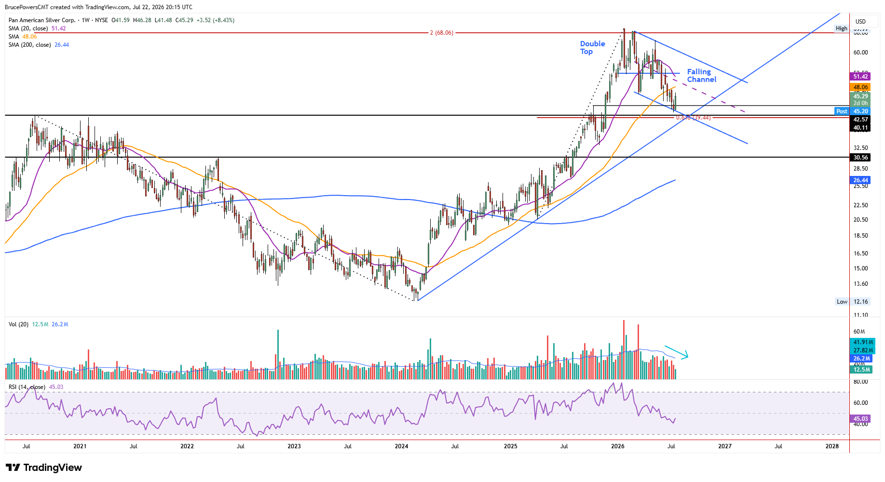Click the Double Top annotation text

592,48
